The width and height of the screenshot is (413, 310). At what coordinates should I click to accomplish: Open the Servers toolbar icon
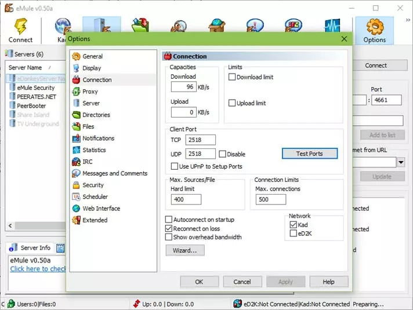(x=102, y=25)
